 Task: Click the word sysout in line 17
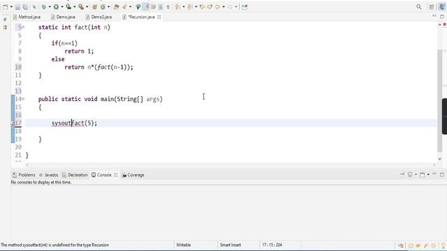coord(61,123)
